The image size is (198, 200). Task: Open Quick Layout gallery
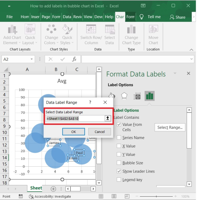30,35
